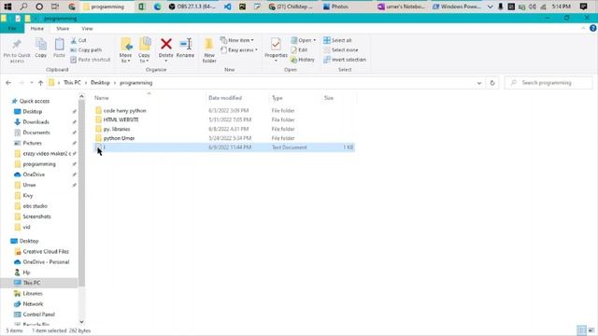Image resolution: width=598 pixels, height=336 pixels.
Task: Click Quick access in navigation pane
Action: (x=35, y=101)
